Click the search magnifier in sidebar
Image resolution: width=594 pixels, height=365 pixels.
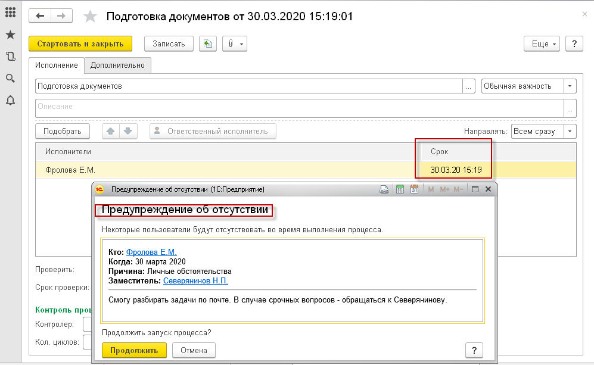click(10, 79)
